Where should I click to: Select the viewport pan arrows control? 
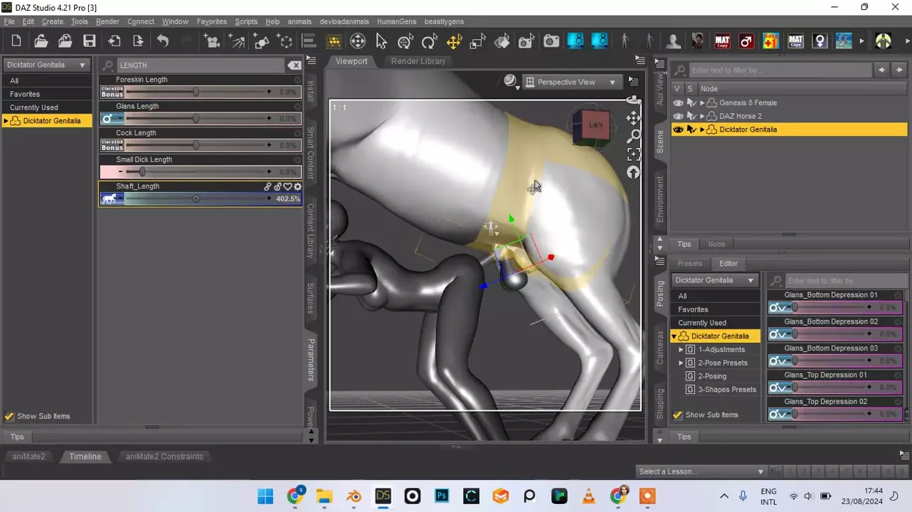(x=633, y=117)
